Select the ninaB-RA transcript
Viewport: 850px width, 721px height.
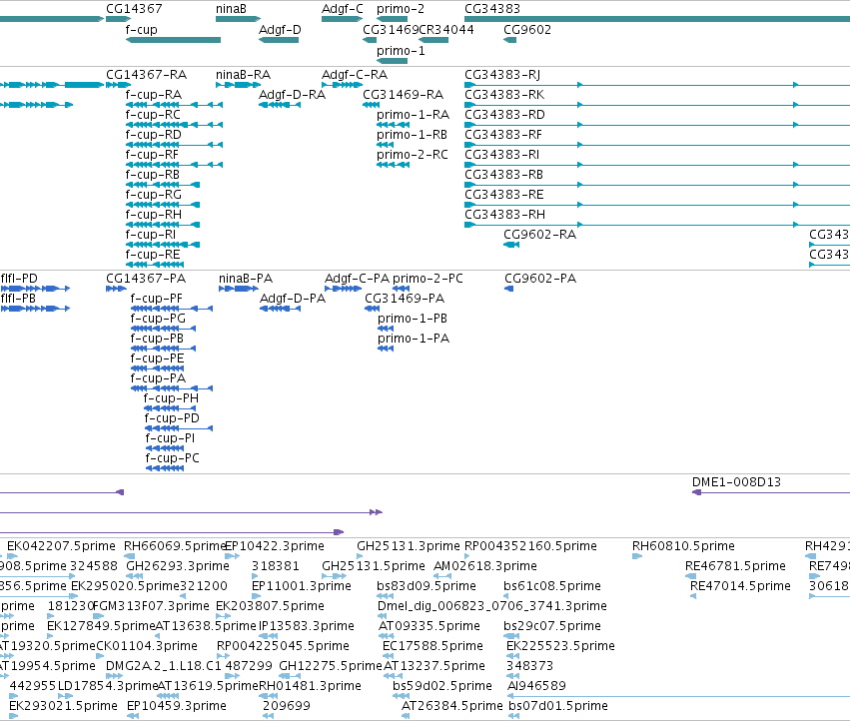(x=238, y=85)
